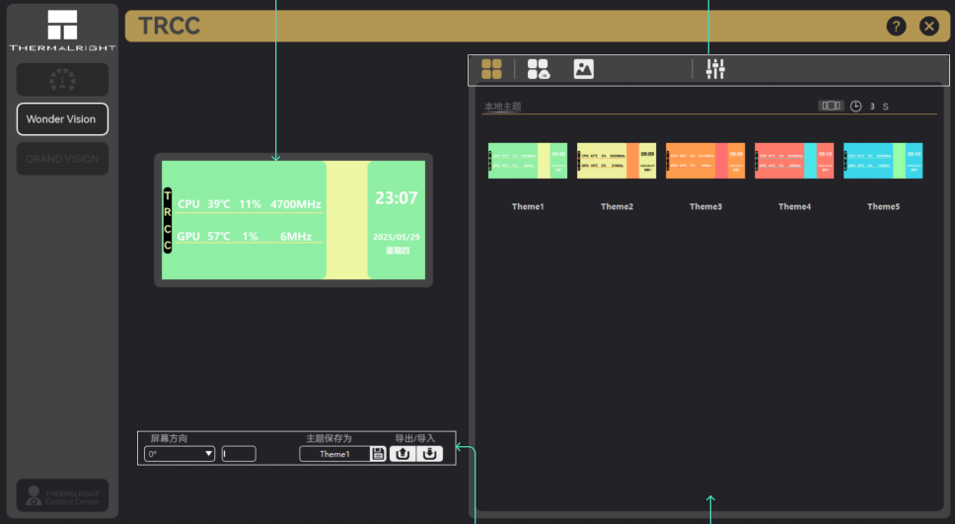Click the export theme upload icon
Image resolution: width=955 pixels, height=524 pixels.
(403, 454)
